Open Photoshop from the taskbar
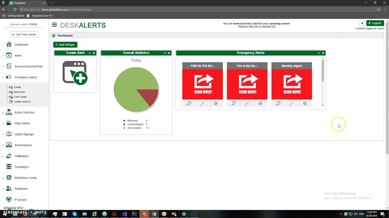This screenshot has height=218, width=389. pos(134,214)
